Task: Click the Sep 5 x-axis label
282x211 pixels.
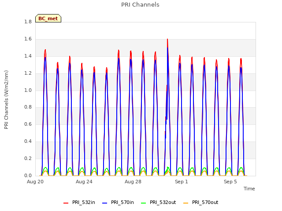Action: click(230, 182)
